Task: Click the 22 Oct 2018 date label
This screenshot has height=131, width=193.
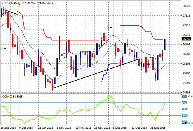Action: coord(45,128)
